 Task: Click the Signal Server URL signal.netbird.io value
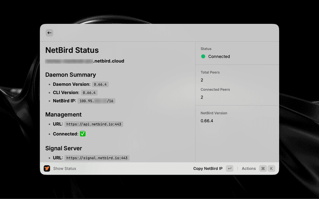click(x=97, y=158)
